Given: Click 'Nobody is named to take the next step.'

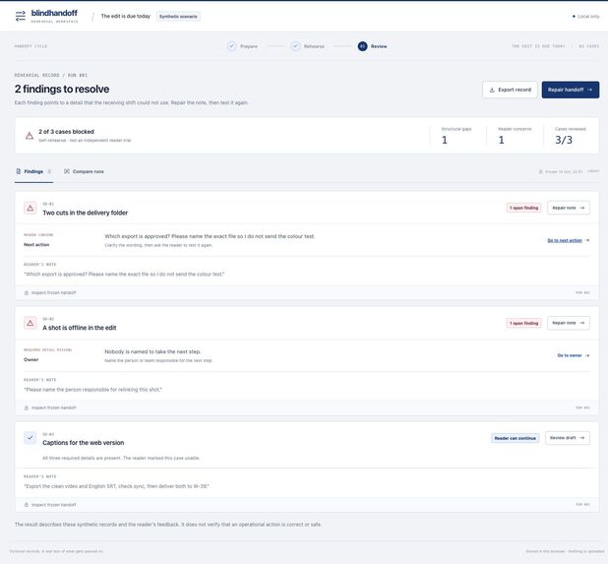Looking at the screenshot, I should tap(152, 351).
